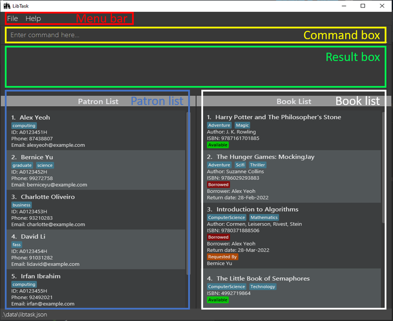
Task: Open the Help menu
Action: pos(33,18)
